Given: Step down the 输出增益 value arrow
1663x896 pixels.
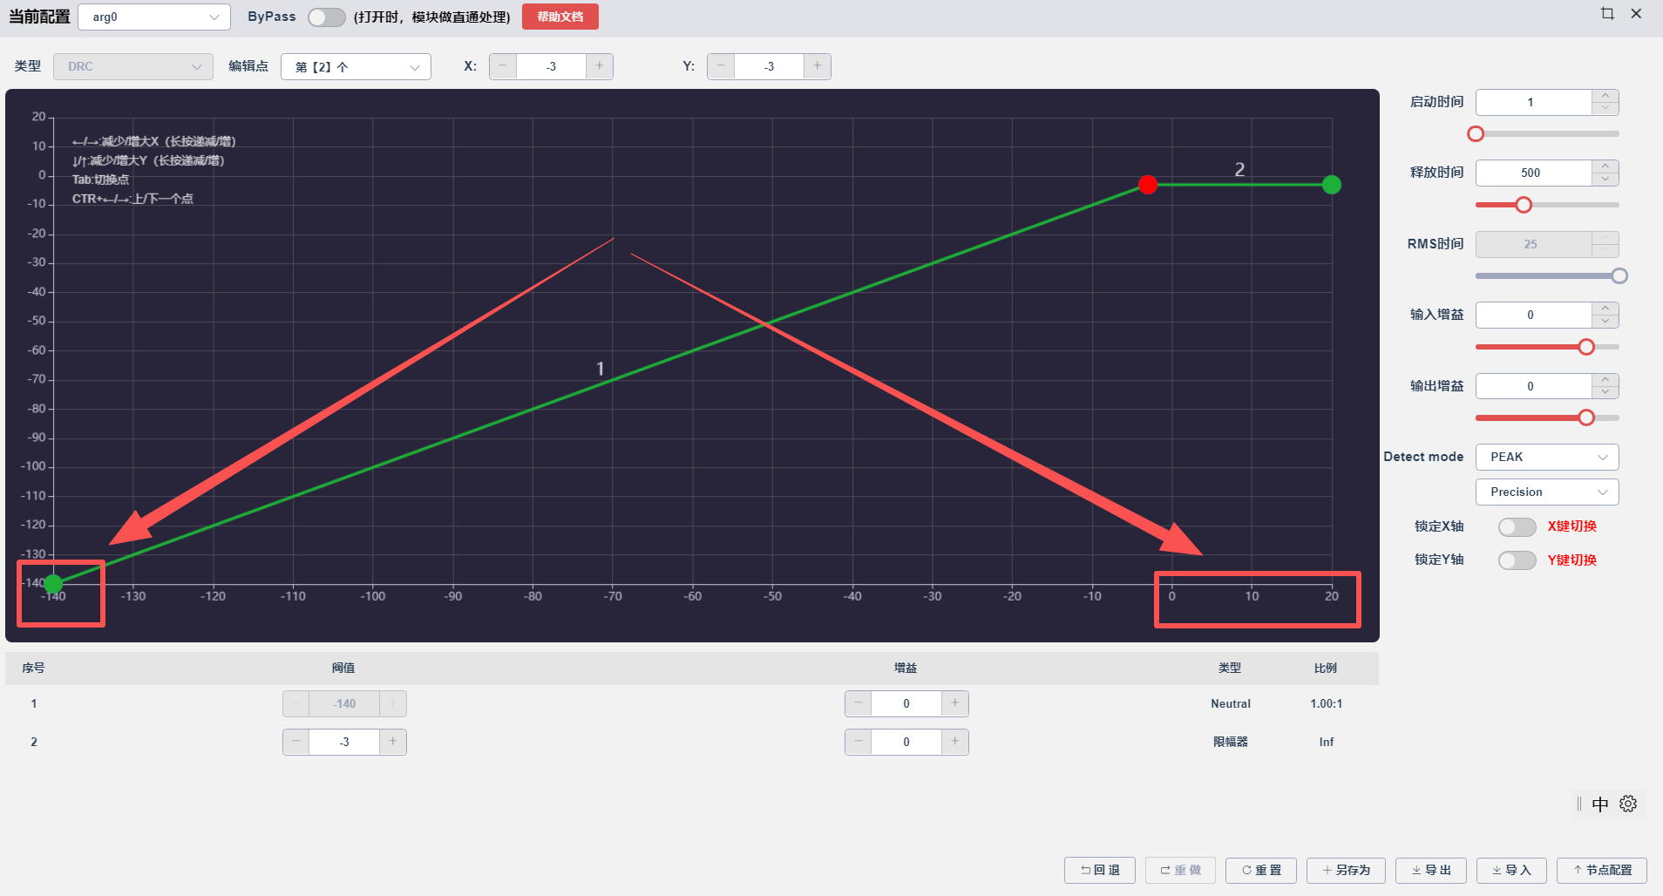Looking at the screenshot, I should (x=1605, y=393).
